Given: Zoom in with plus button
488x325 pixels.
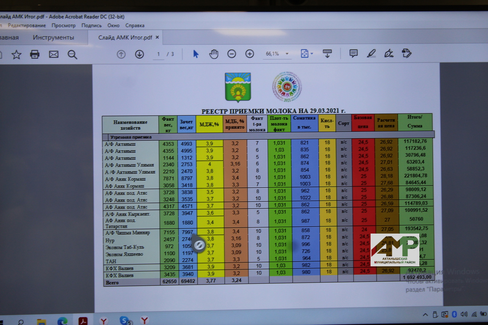Looking at the screenshot, I should click(250, 54).
